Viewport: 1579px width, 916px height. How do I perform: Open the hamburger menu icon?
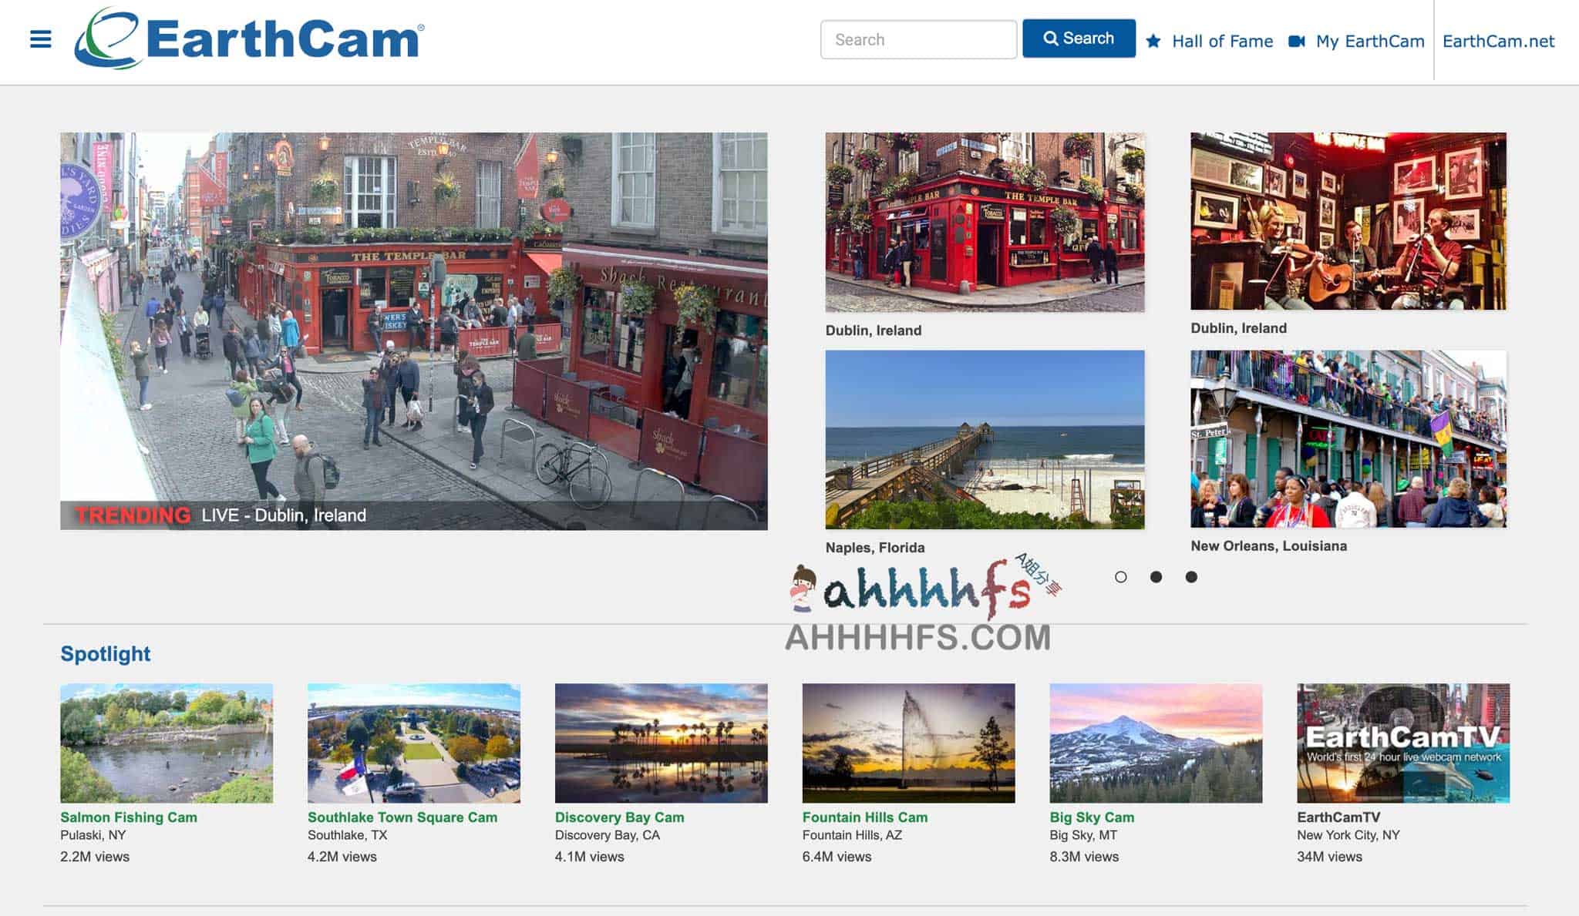(41, 39)
